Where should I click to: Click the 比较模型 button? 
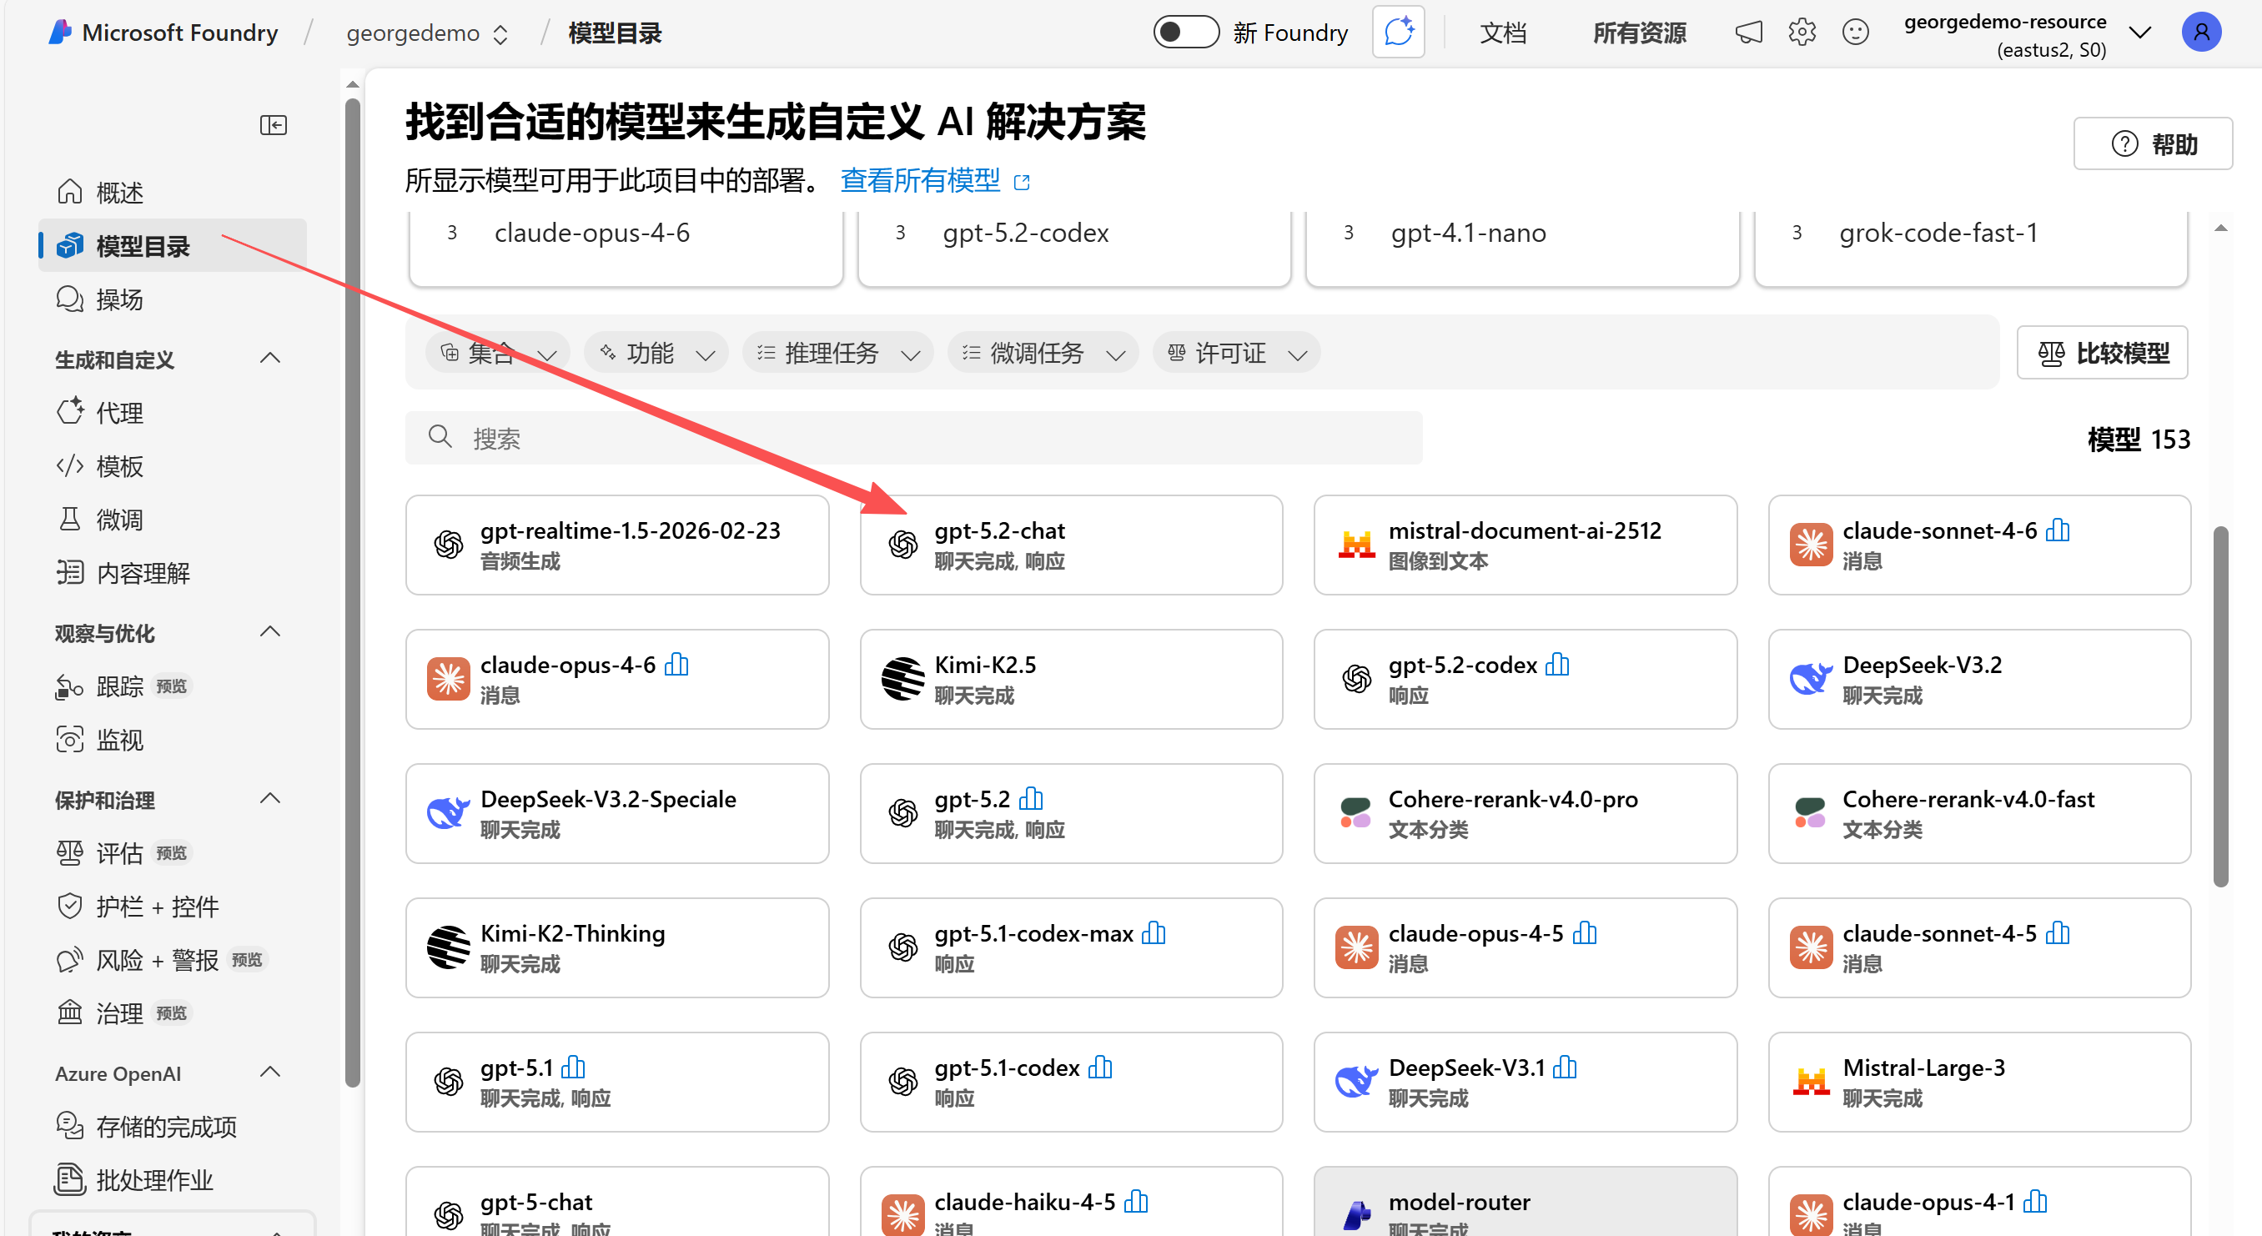tap(2101, 353)
